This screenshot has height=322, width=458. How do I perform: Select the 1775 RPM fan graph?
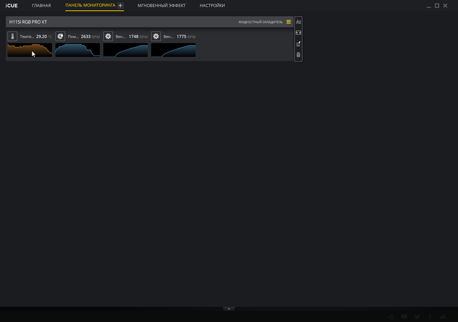tap(173, 50)
